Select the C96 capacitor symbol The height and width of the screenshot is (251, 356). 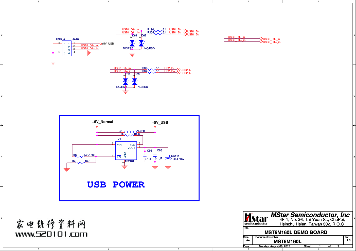(x=155, y=156)
